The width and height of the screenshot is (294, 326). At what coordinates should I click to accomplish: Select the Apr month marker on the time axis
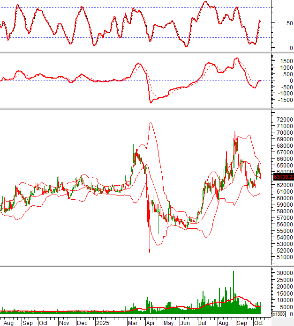point(151,323)
